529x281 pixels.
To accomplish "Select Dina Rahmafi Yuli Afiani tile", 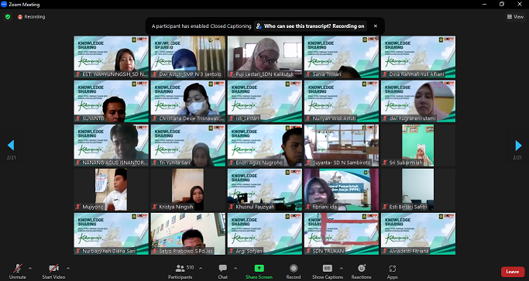I will tap(418, 57).
